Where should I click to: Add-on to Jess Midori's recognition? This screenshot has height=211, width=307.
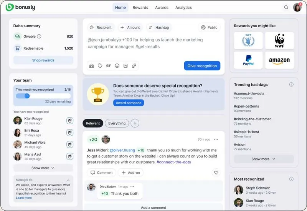(x=131, y=173)
